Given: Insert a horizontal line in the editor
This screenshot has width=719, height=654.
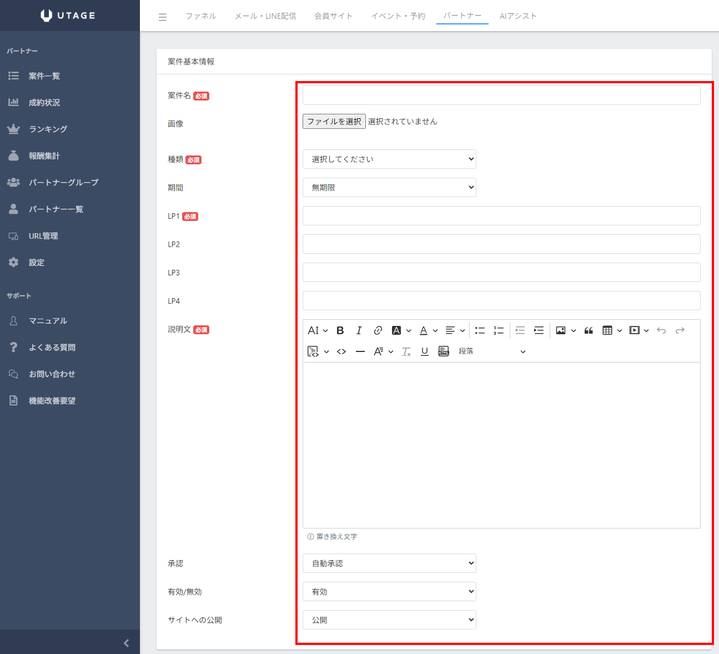Looking at the screenshot, I should tap(360, 351).
